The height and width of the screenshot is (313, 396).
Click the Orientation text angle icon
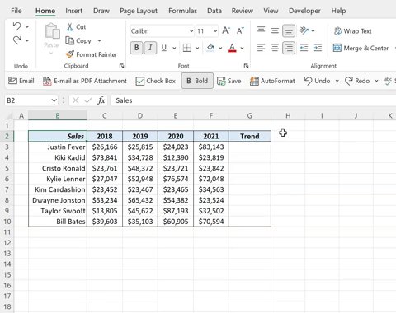coord(304,30)
